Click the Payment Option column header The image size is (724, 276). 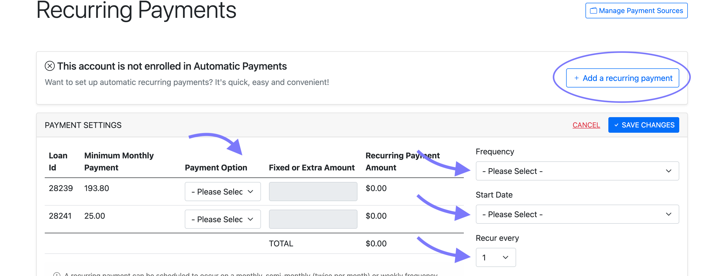(216, 167)
